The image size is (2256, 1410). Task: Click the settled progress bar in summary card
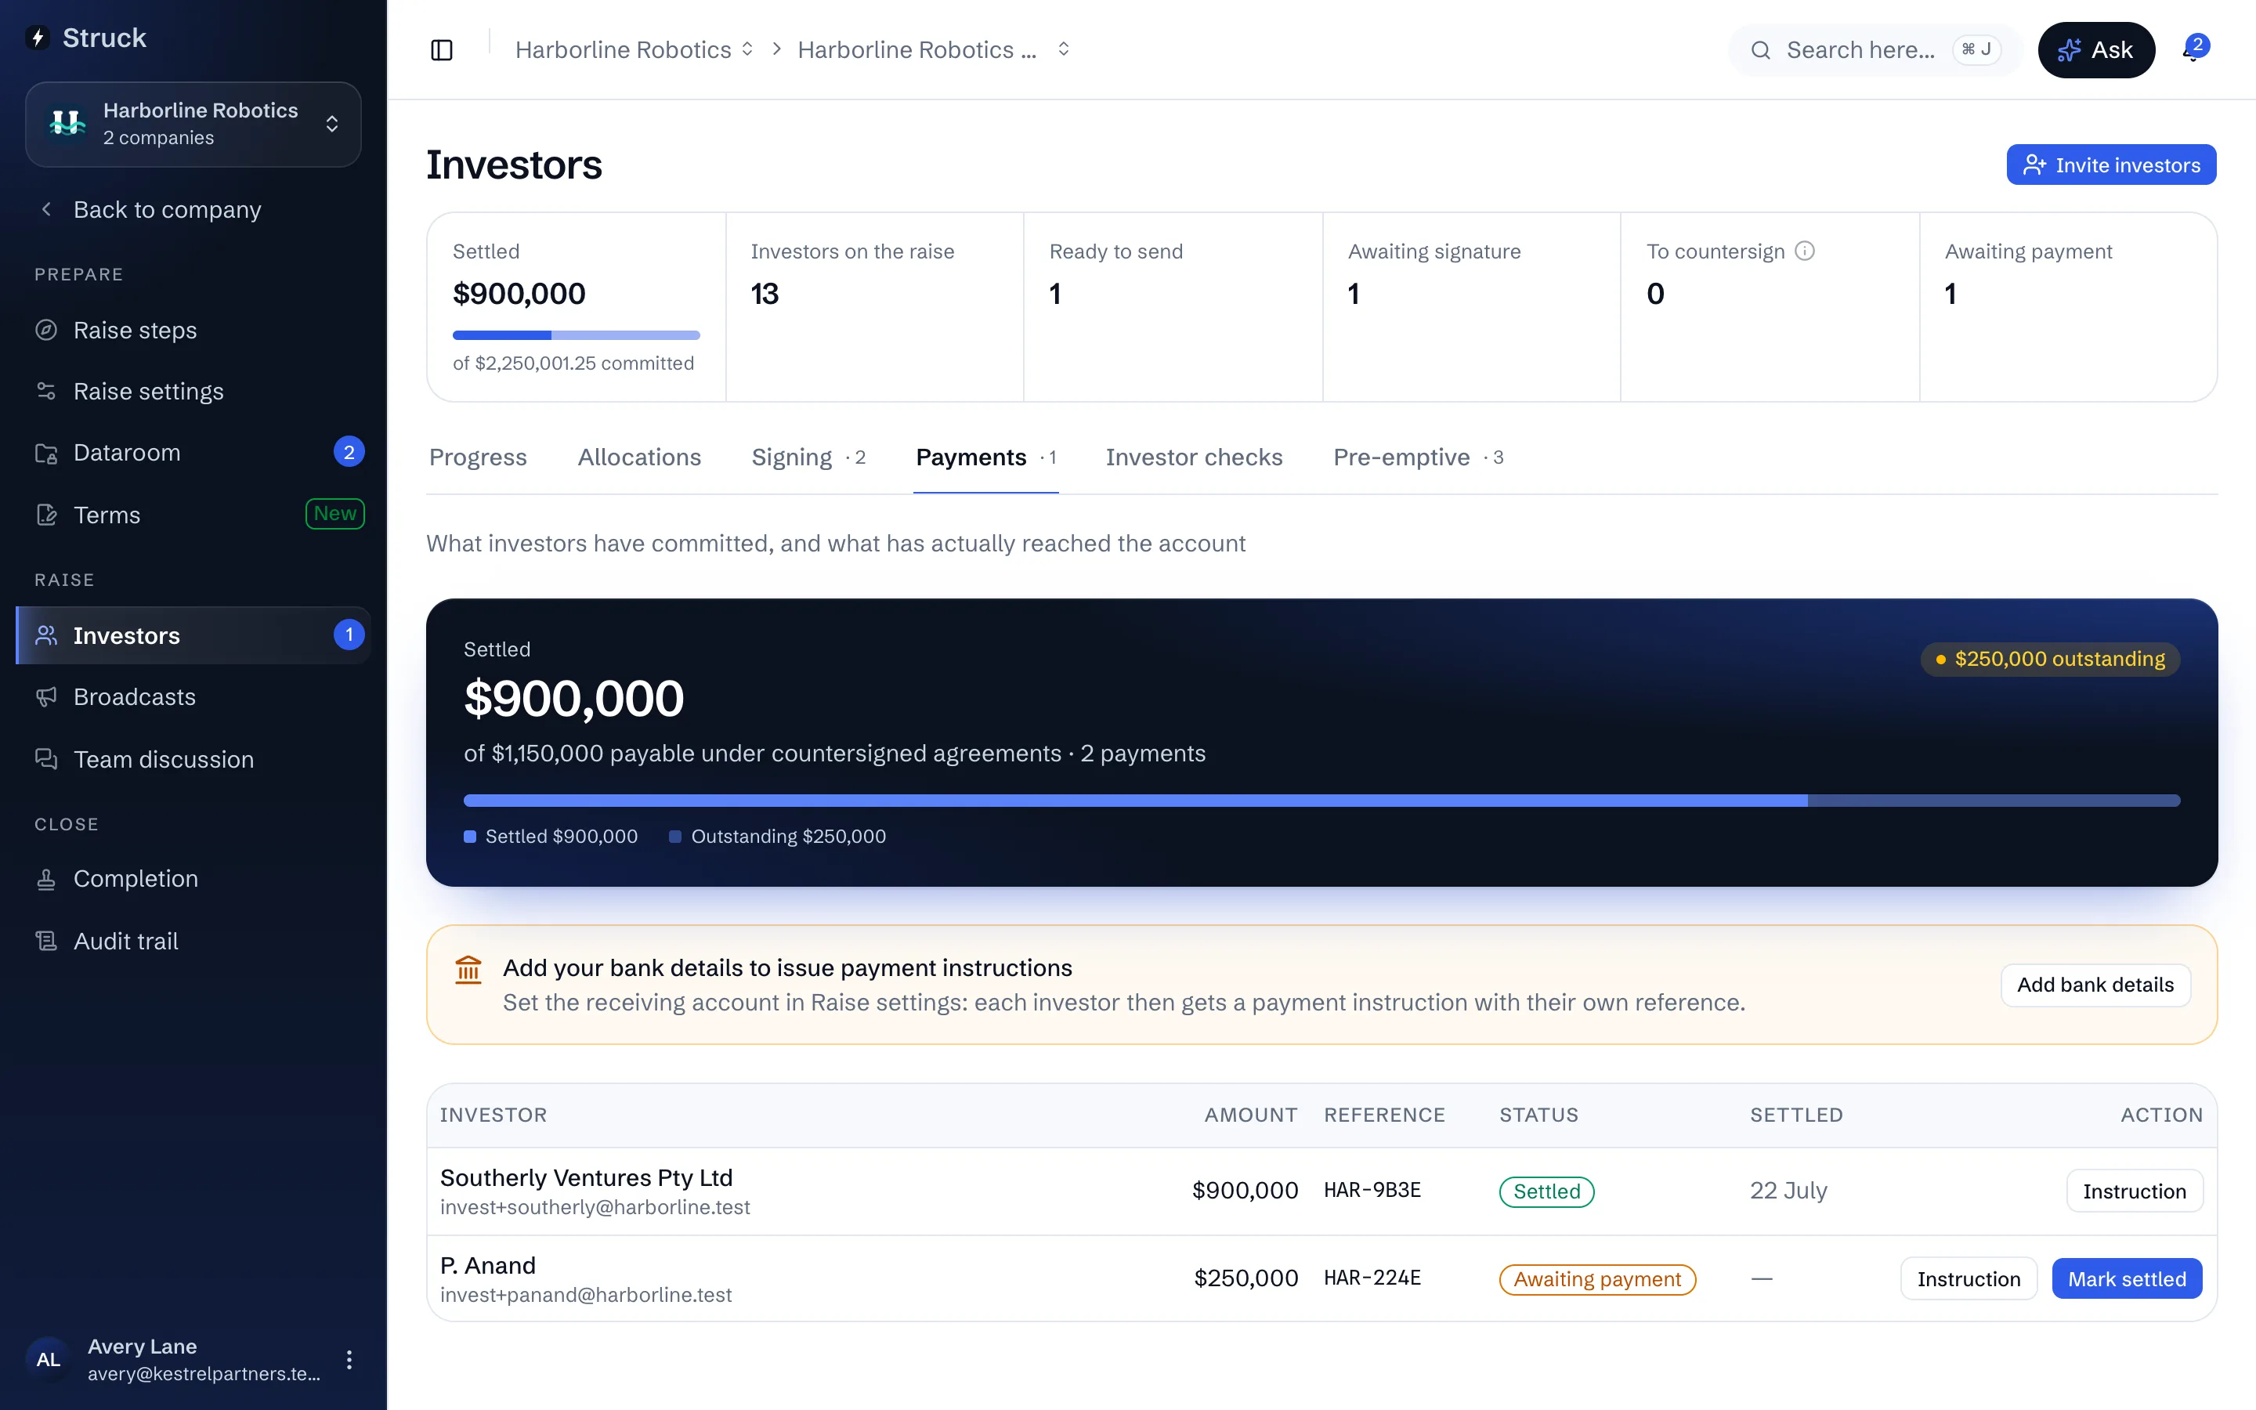[x=576, y=334]
